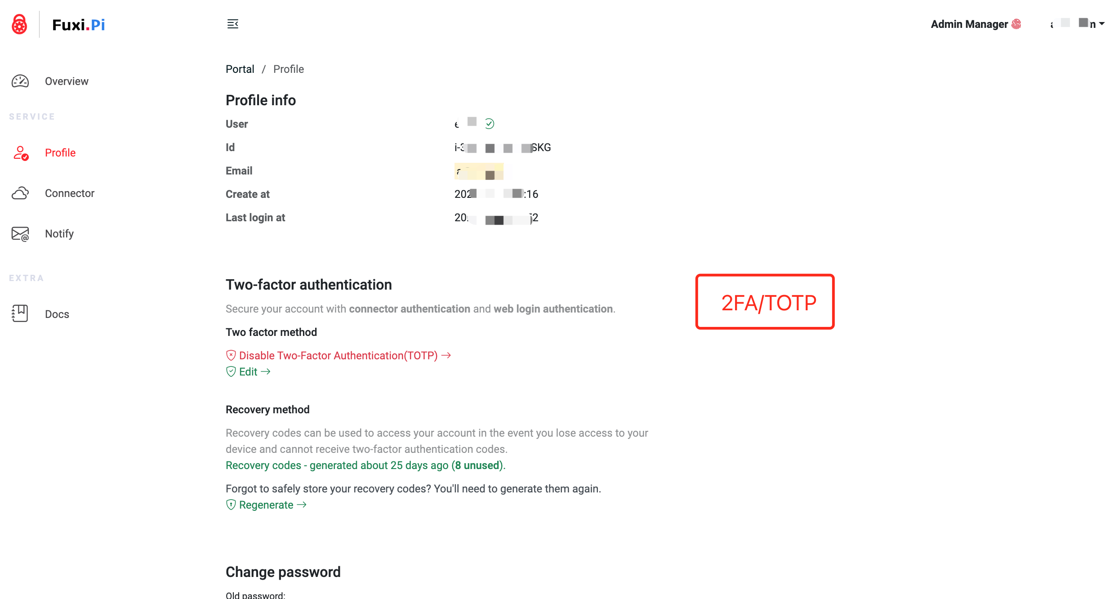
Task: Open the Recovery codes generated link
Action: click(365, 465)
